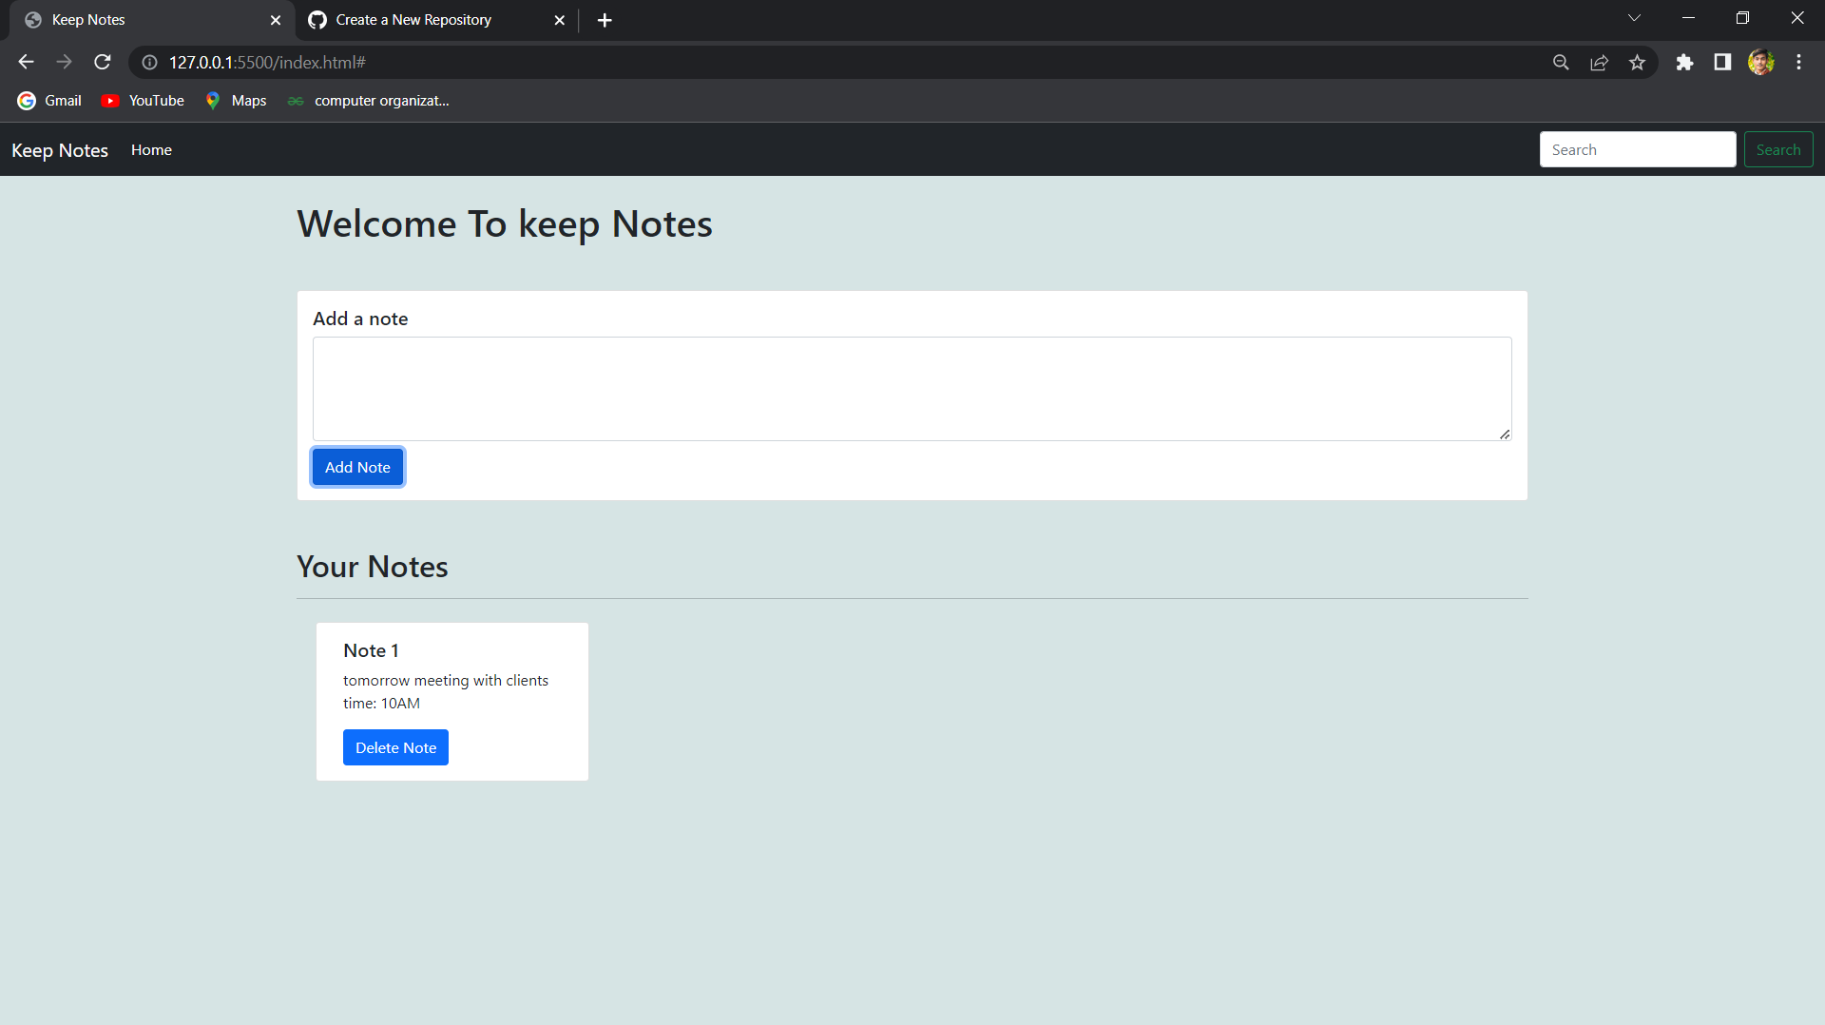Image resolution: width=1825 pixels, height=1025 pixels.
Task: Open the tab search chevron in the title bar
Action: pos(1634,17)
